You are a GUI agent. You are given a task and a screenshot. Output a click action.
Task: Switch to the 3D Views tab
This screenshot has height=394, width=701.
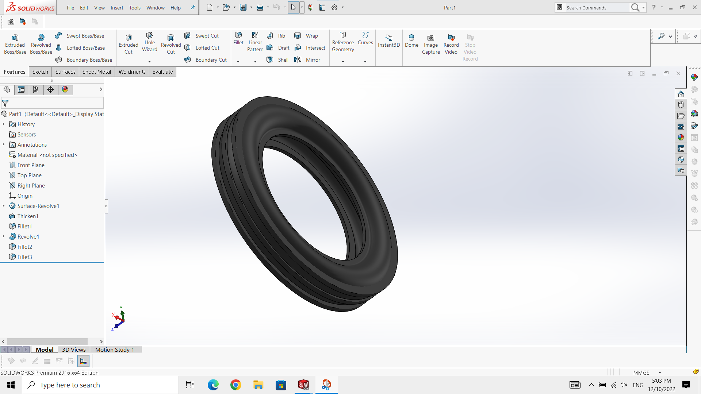click(x=74, y=349)
